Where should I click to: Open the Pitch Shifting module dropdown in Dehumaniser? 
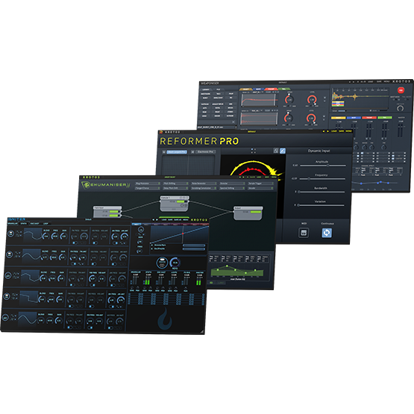point(175,184)
